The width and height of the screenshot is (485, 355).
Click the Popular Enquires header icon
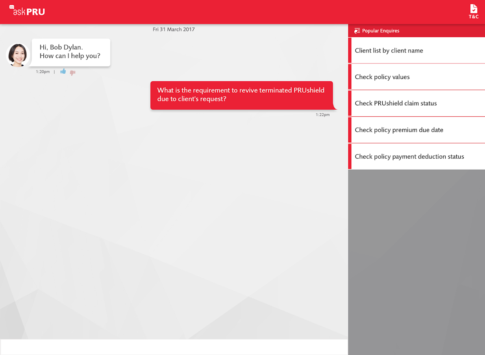[x=357, y=31]
